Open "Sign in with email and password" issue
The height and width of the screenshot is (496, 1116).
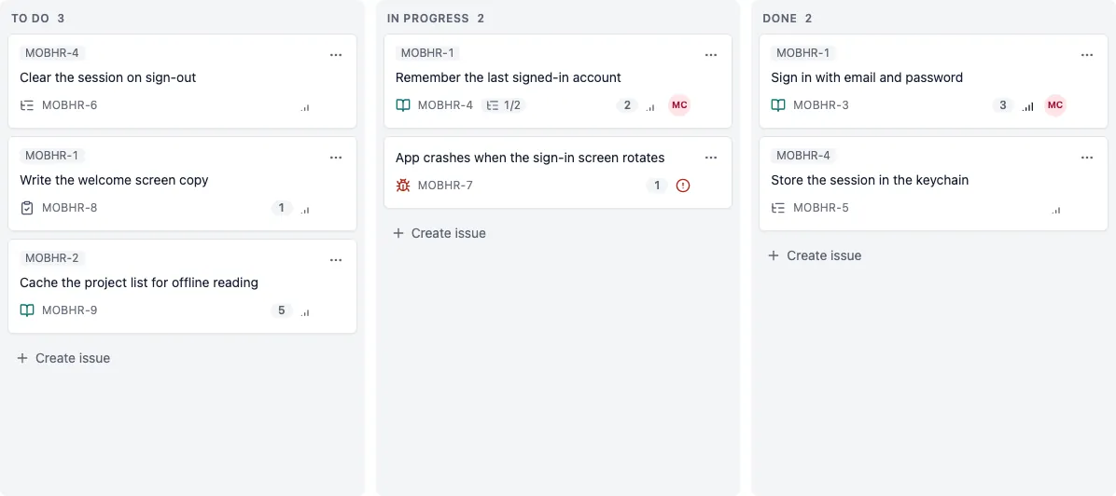(x=867, y=77)
